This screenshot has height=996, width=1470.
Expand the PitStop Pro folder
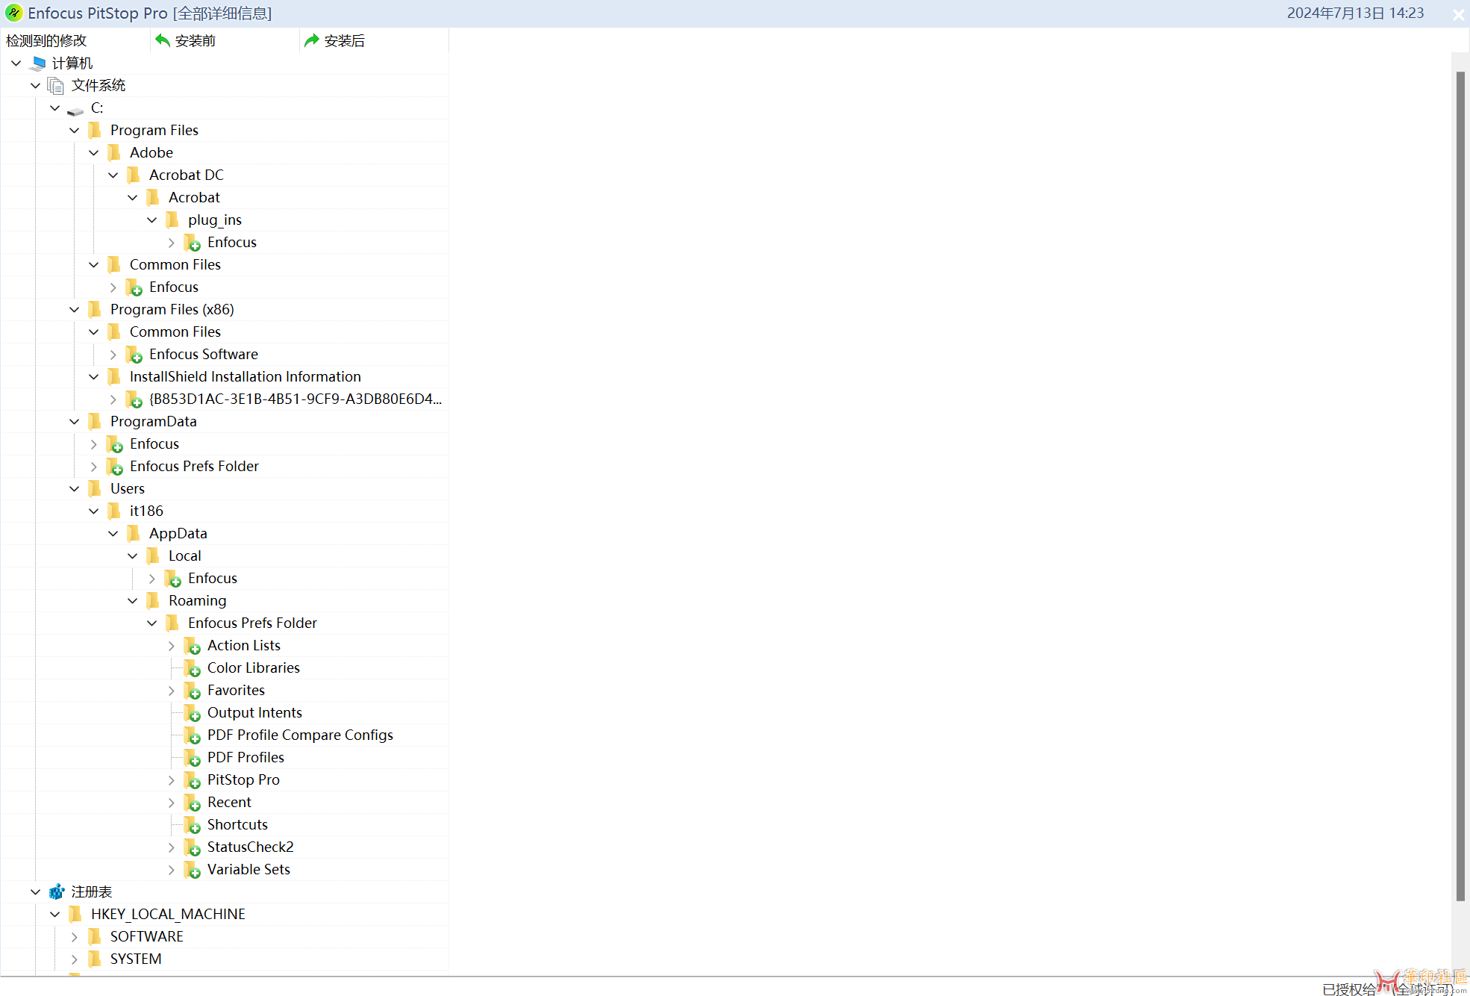point(171,780)
